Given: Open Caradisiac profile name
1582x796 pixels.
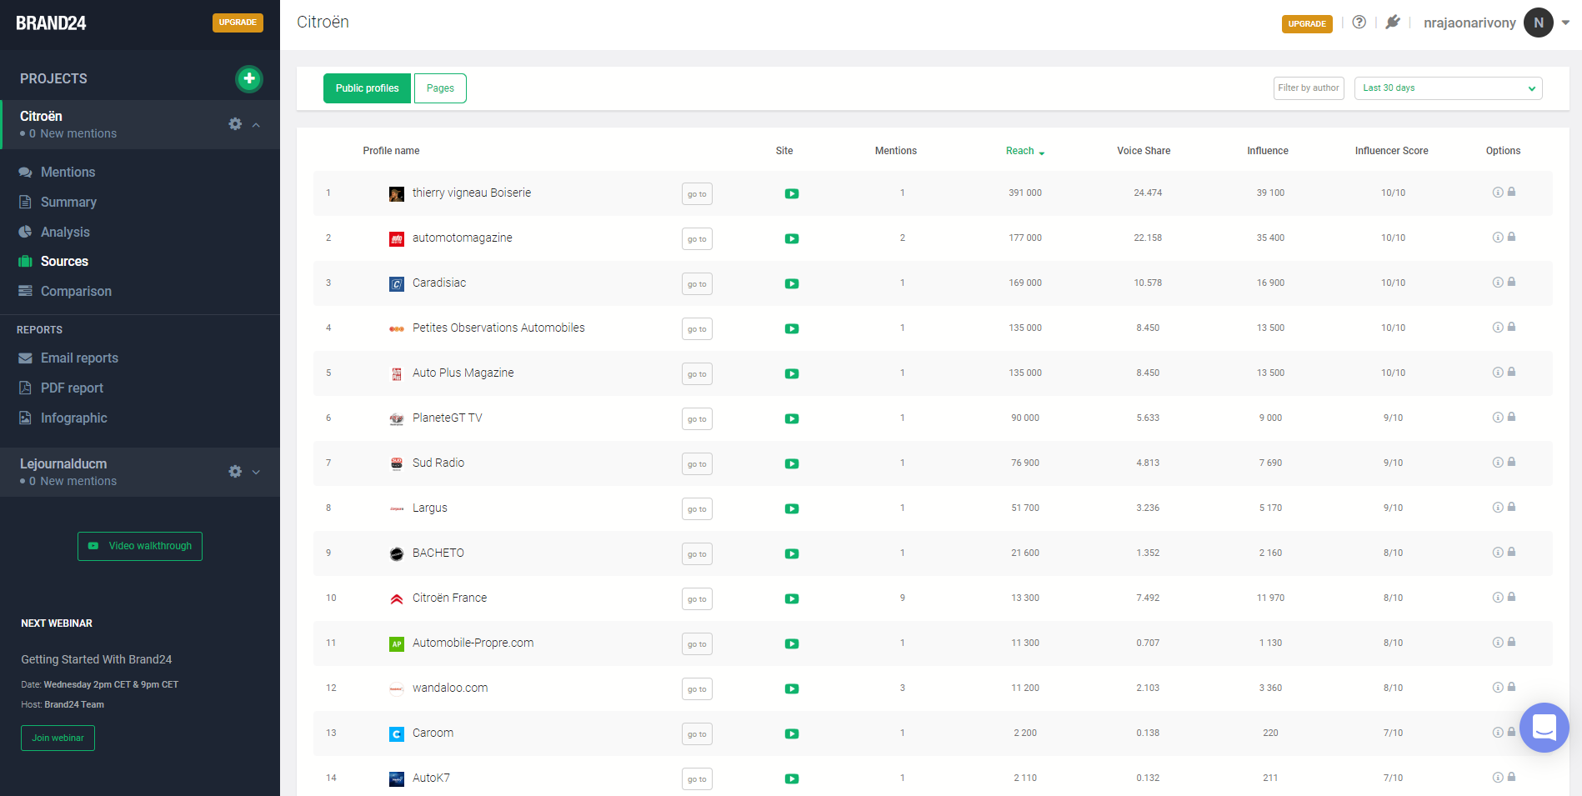Looking at the screenshot, I should (439, 283).
